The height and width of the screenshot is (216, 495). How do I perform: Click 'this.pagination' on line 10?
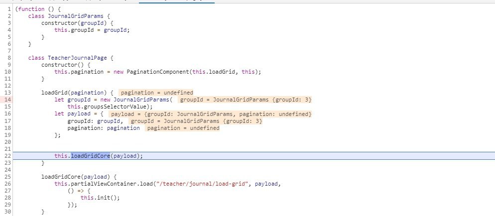[79, 72]
